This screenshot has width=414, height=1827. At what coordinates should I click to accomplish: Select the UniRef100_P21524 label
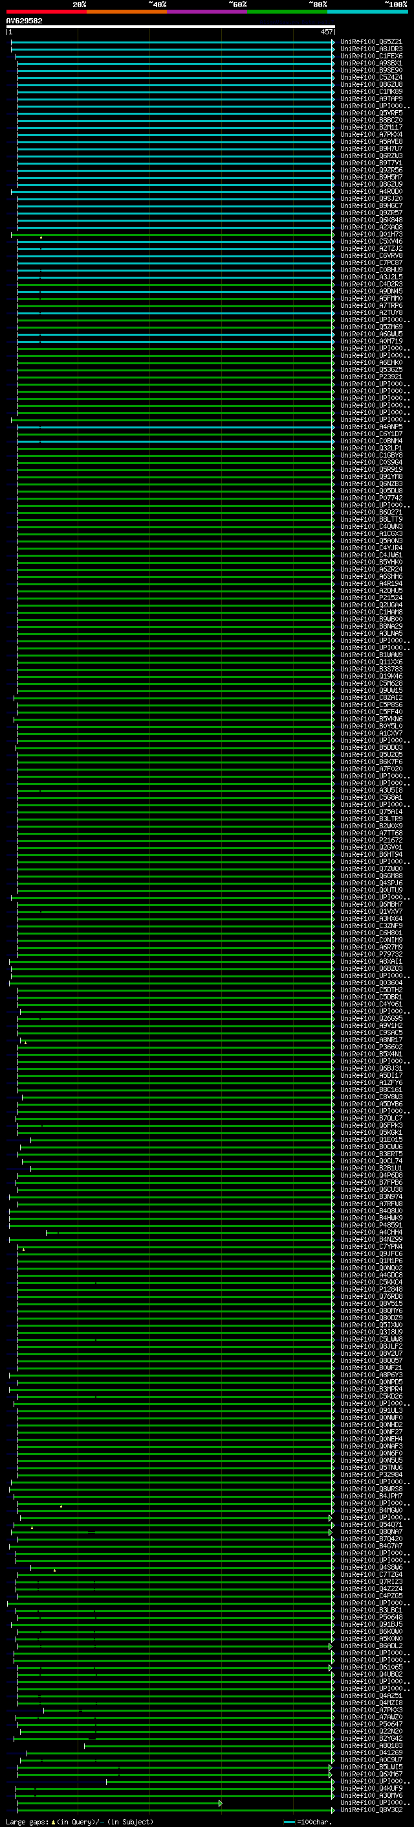(371, 598)
